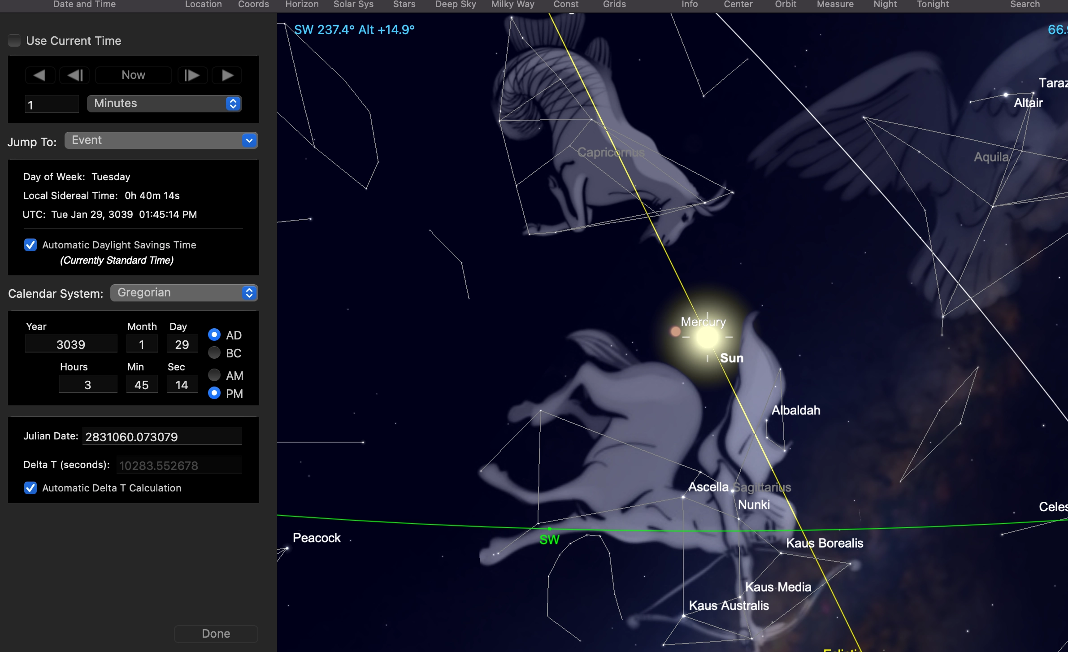
Task: Click the fast forward time arrow
Action: pyautogui.click(x=227, y=75)
